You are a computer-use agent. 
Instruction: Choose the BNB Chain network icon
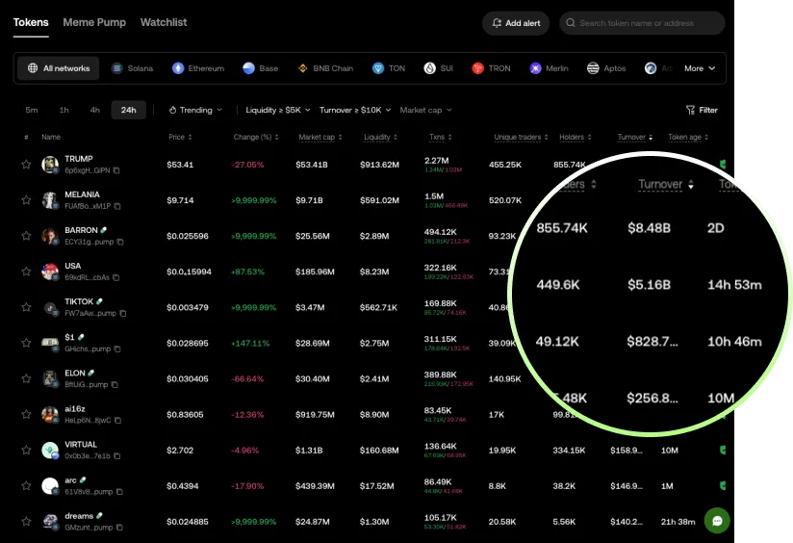[x=301, y=68]
